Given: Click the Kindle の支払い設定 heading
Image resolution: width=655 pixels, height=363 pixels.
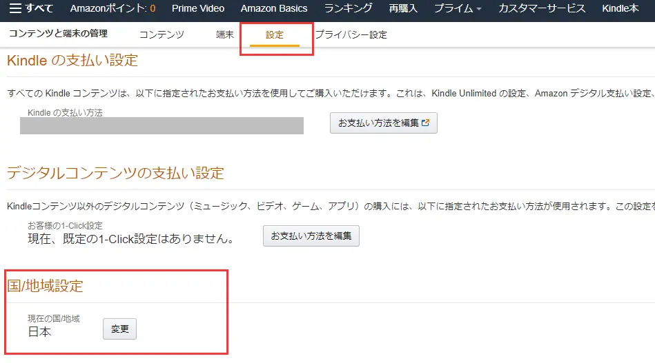Looking at the screenshot, I should (x=72, y=61).
